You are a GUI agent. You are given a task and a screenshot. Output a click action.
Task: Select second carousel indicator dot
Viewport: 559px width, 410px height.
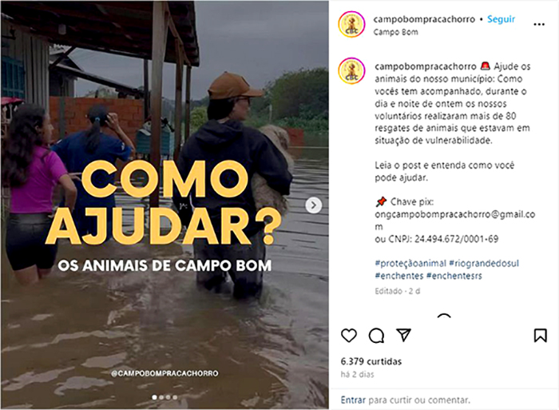pyautogui.click(x=161, y=397)
